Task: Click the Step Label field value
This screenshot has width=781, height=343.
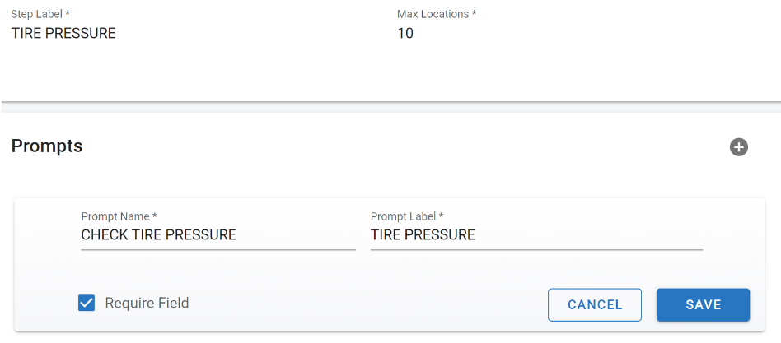Action: (63, 34)
